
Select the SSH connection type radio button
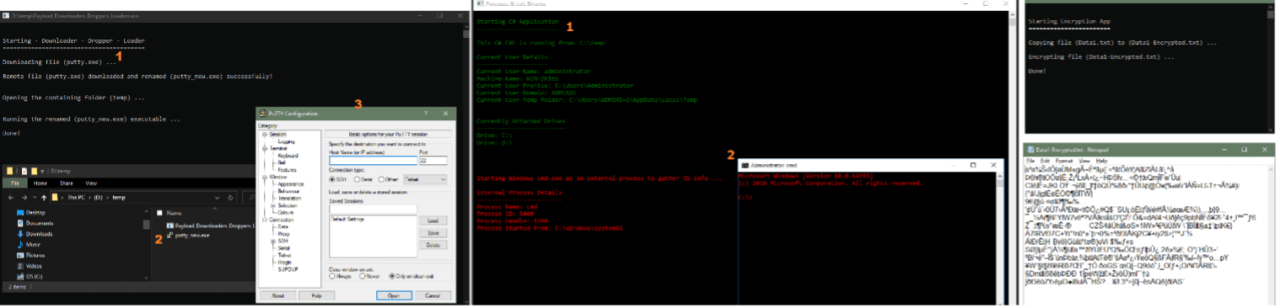point(332,179)
